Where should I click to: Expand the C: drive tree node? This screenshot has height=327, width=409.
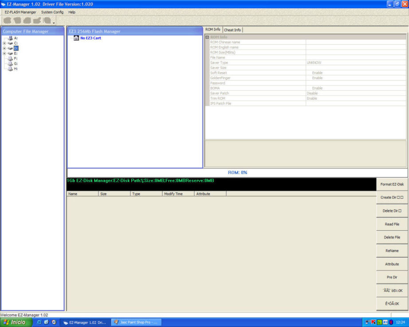(4, 43)
